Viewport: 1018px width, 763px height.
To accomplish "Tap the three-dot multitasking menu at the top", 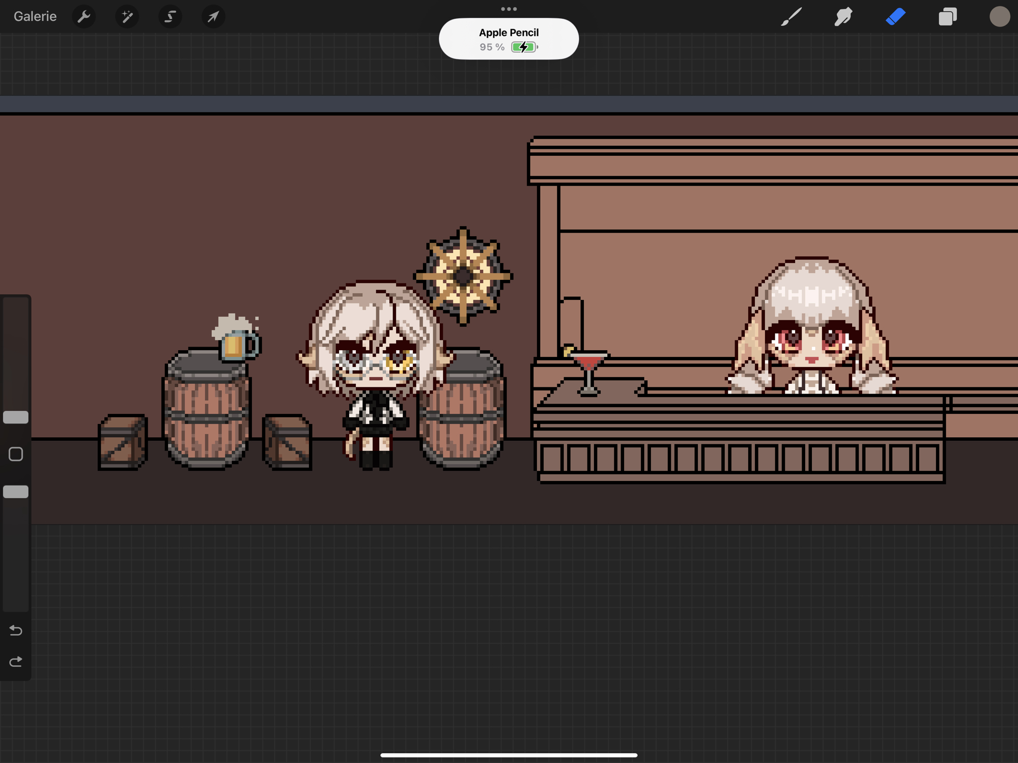I will click(x=508, y=9).
